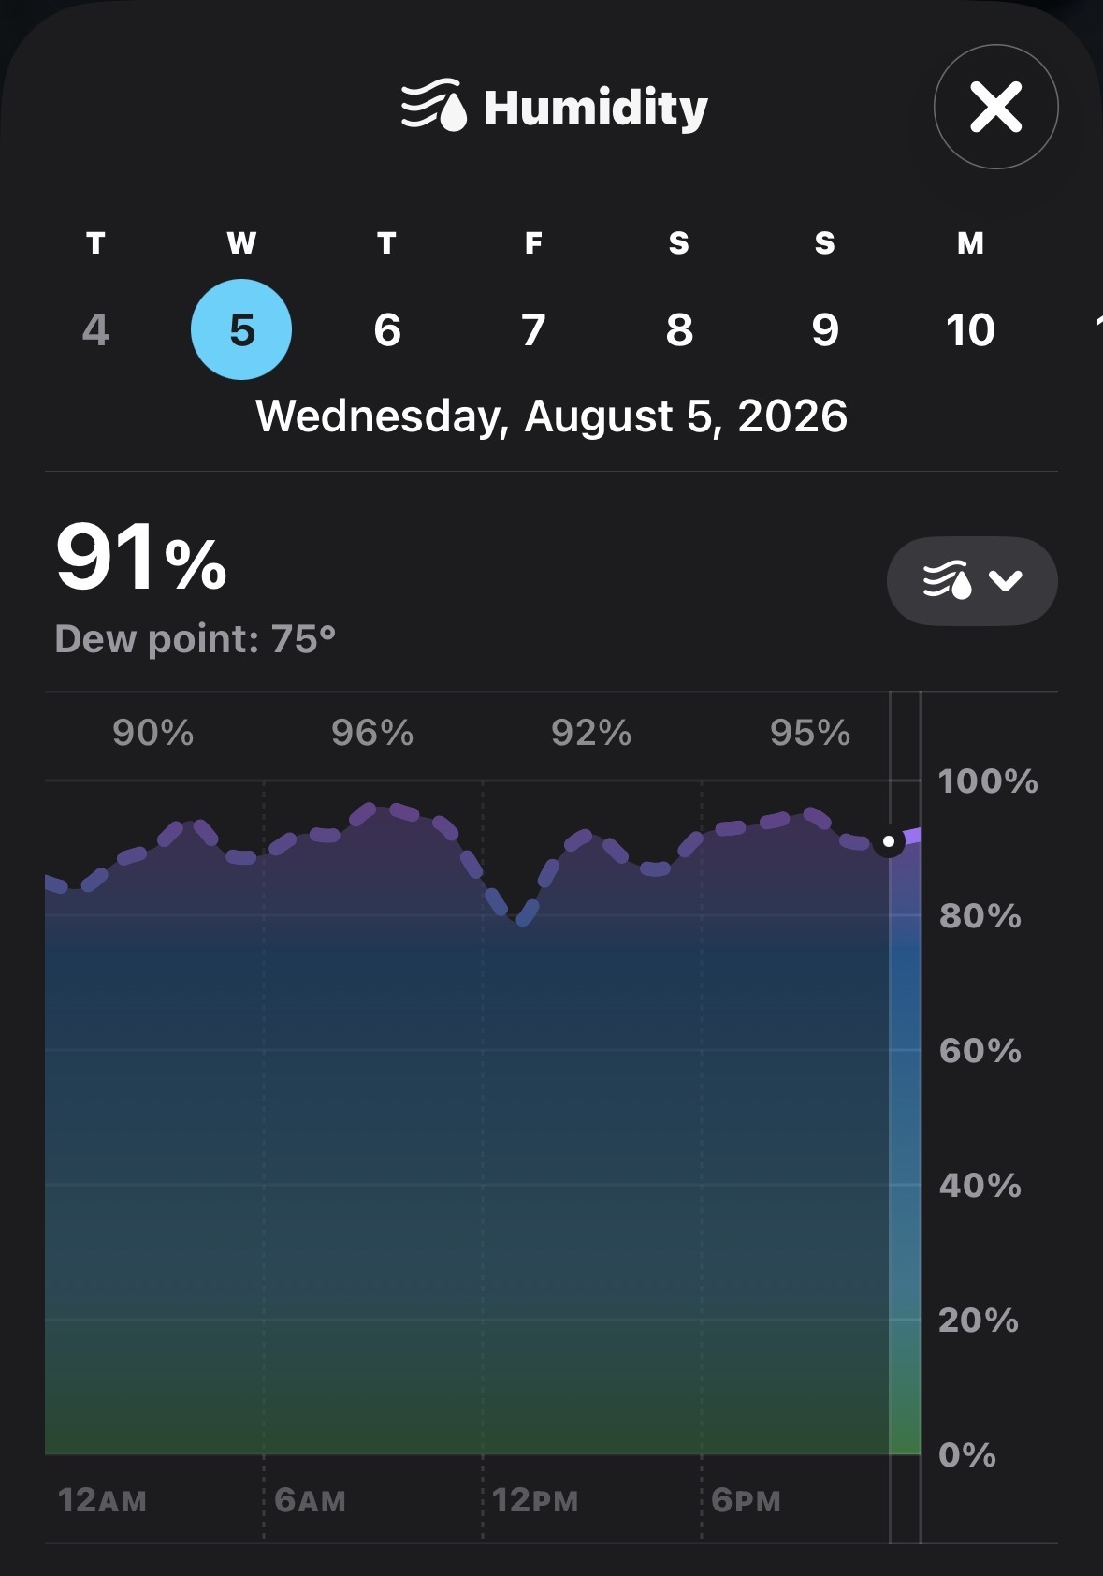Select Wednesday the 5th highlighted day
1103x1576 pixels.
(241, 329)
